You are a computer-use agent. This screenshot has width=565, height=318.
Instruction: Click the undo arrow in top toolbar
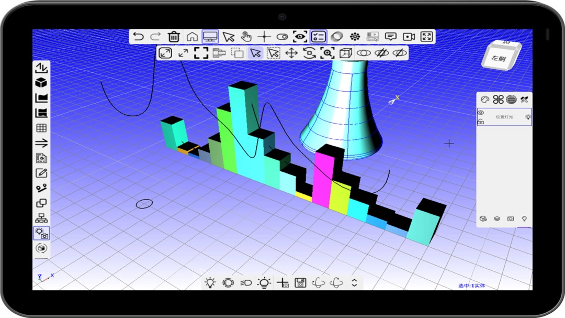(138, 37)
